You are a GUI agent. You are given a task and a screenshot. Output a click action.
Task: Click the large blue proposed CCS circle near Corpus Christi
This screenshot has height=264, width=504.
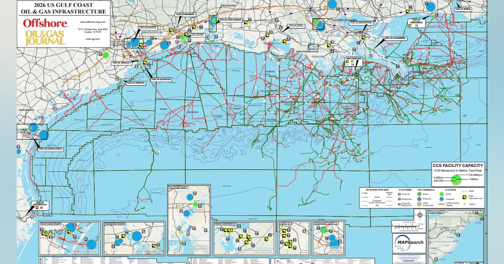pos(43,135)
